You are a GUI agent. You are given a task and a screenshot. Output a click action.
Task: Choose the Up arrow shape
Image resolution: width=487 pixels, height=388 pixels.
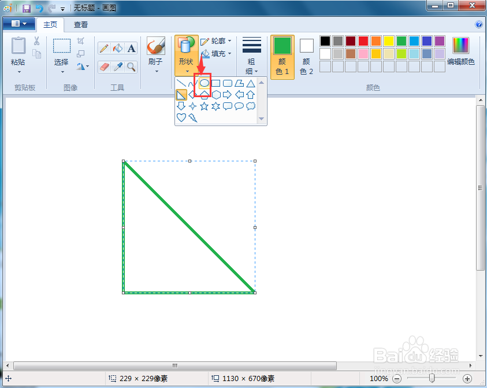pyautogui.click(x=251, y=95)
